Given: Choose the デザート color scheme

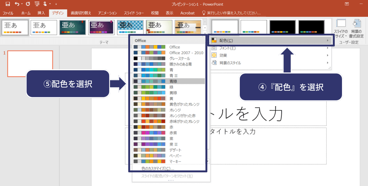Looking at the screenshot, I should (x=169, y=150).
